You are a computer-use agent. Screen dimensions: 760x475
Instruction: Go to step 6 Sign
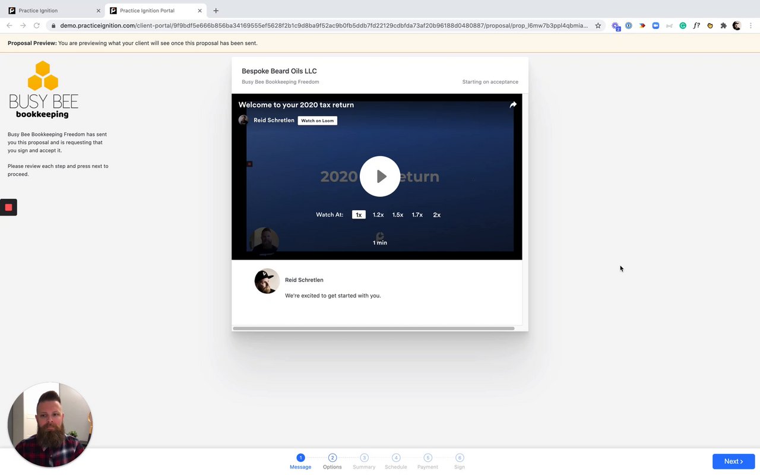pos(460,462)
